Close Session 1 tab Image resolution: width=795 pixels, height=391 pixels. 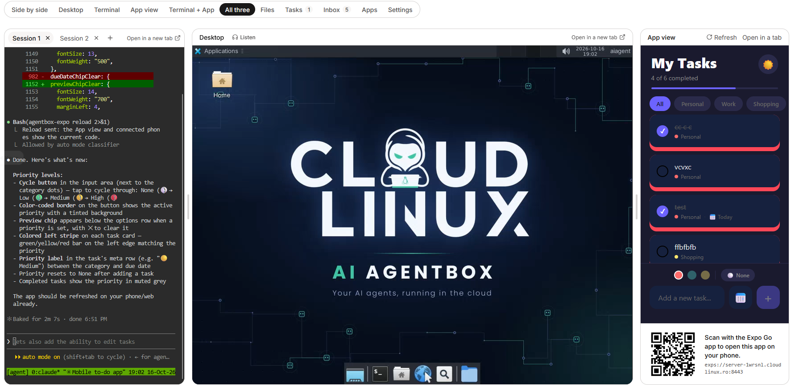click(x=48, y=38)
